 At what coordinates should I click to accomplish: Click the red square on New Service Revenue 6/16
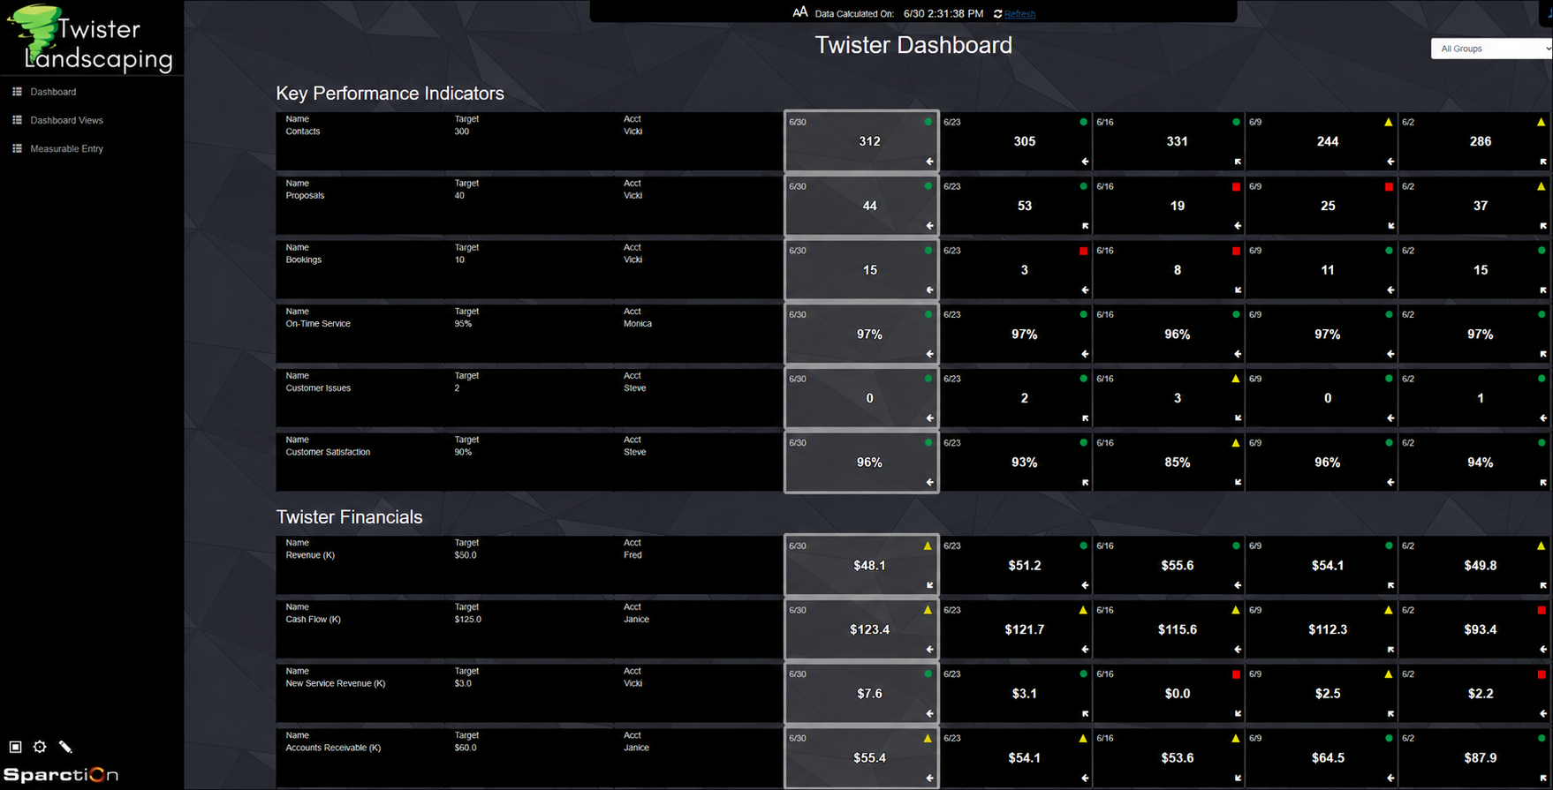point(1236,674)
